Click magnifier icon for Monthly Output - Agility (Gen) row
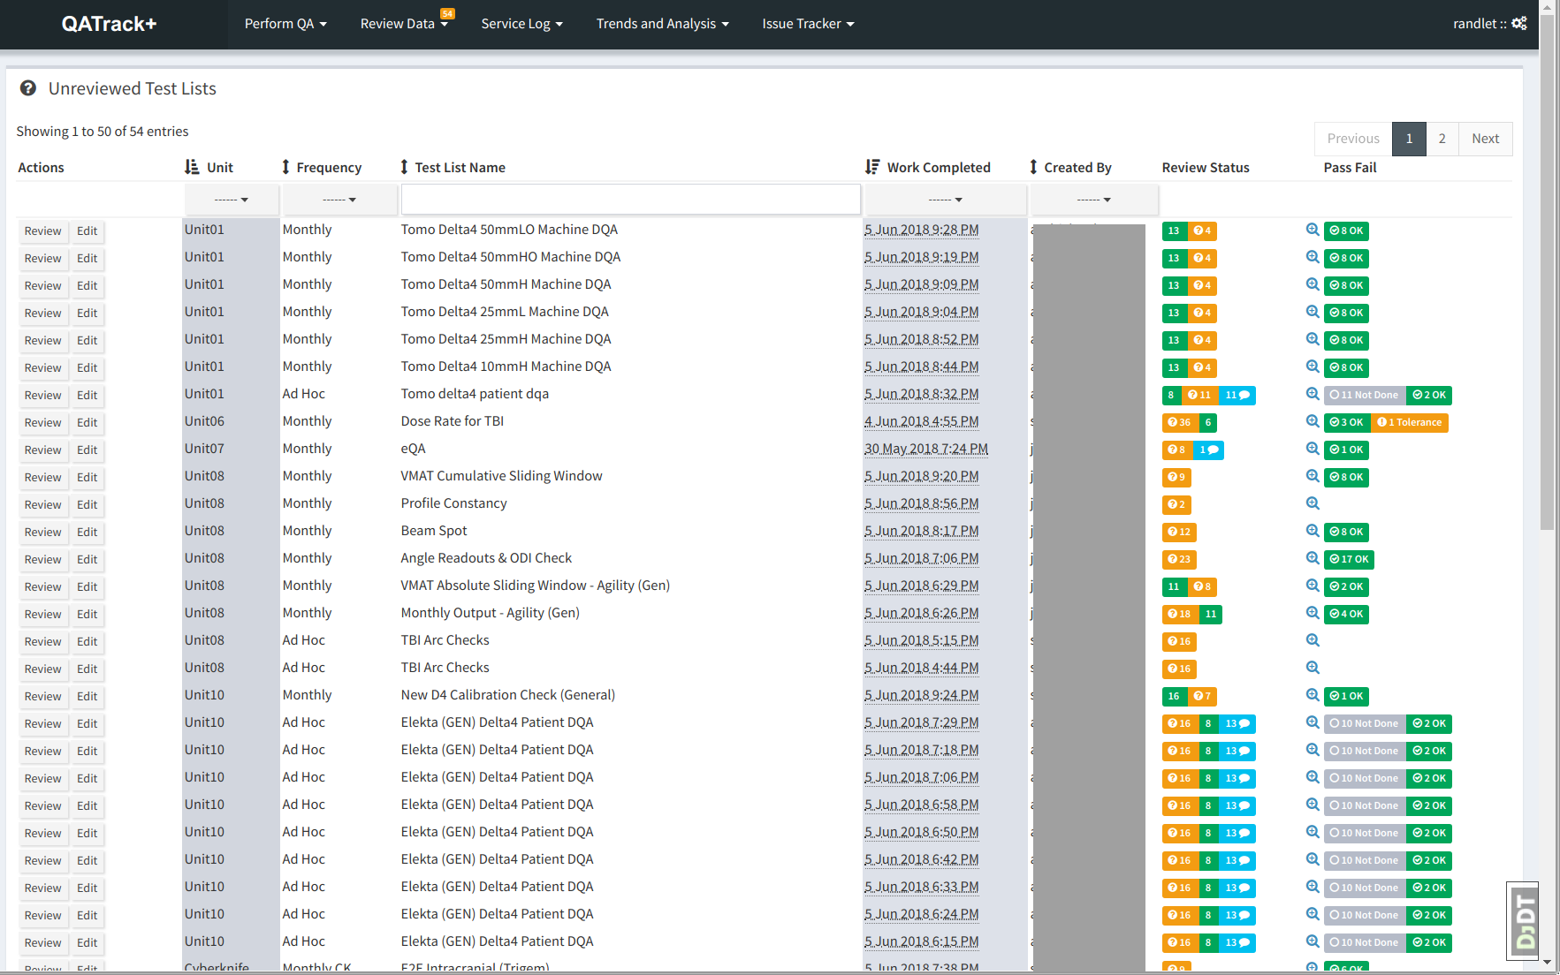1560x975 pixels. [x=1313, y=613]
